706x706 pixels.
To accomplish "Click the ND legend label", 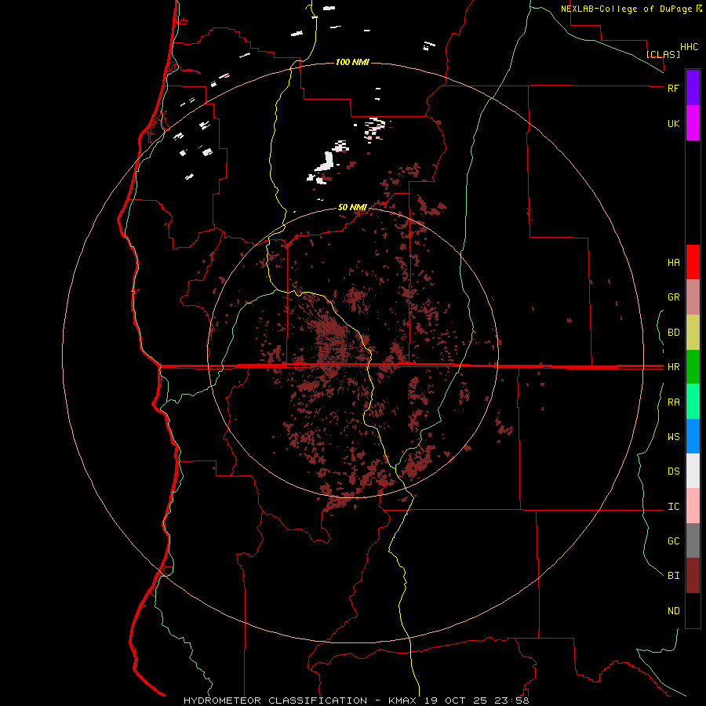I will point(673,611).
